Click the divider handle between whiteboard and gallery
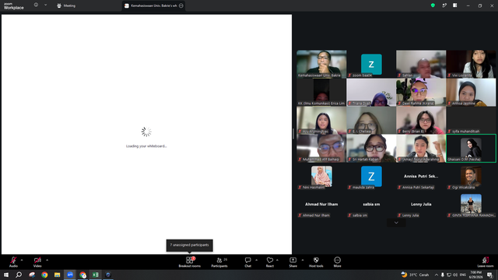Viewport: 498px width, 280px height. click(x=293, y=134)
